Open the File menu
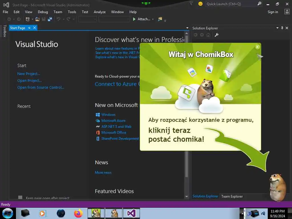The image size is (292, 219). point(5,12)
